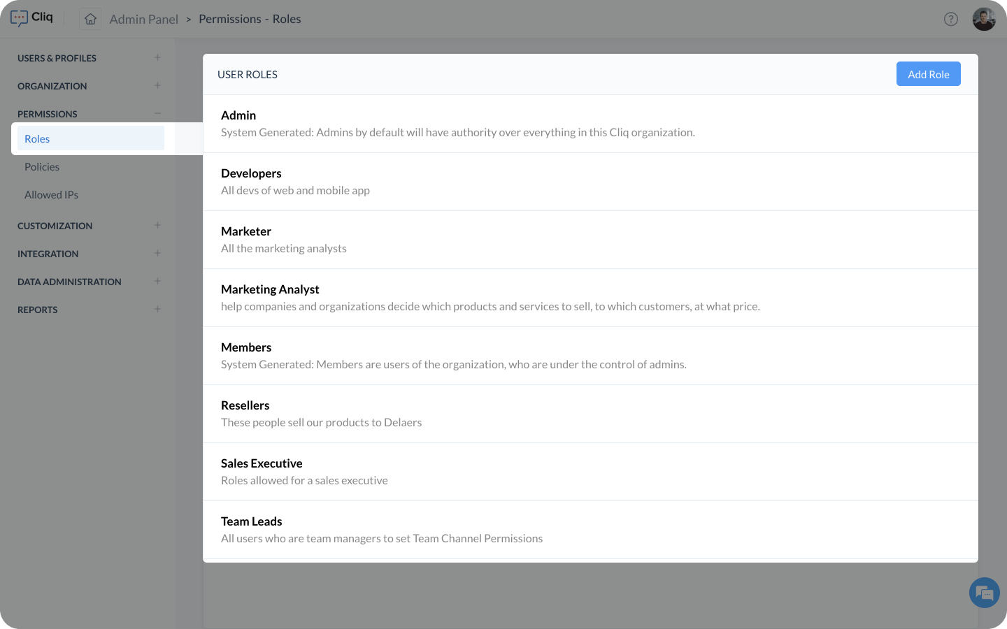Go to Allowed IPs page
This screenshot has width=1007, height=629.
tap(51, 195)
